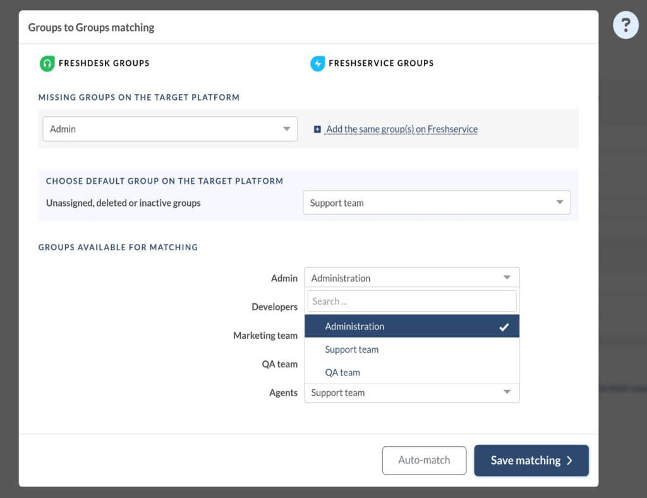Click Add the same group(s) on Freshservice link

pos(402,130)
